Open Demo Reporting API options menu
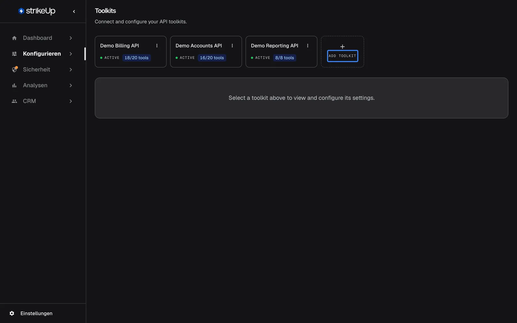The width and height of the screenshot is (517, 323). pyautogui.click(x=308, y=46)
